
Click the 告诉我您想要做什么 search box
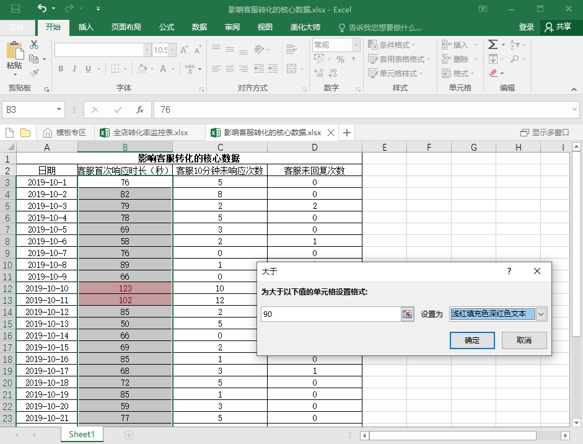(380, 27)
